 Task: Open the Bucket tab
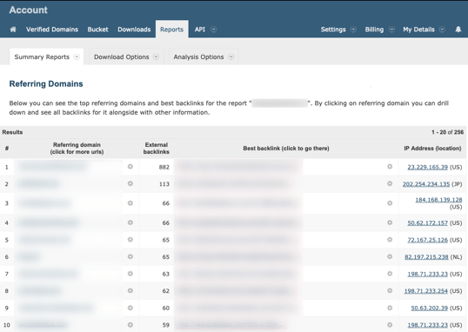coord(97,30)
